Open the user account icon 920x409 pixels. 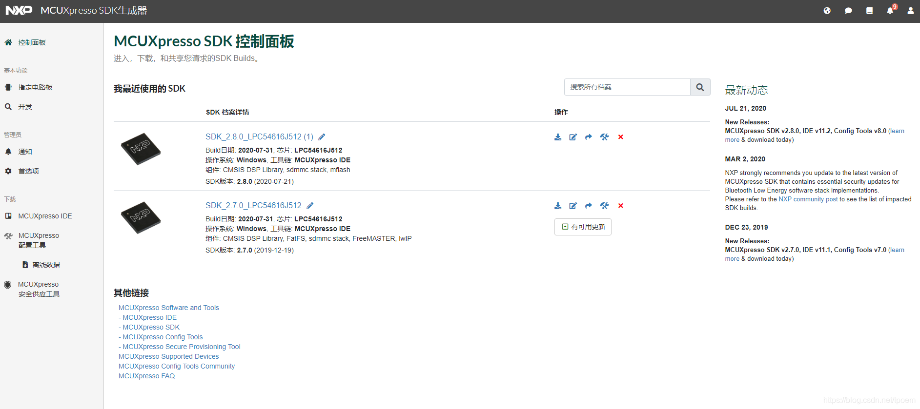pos(910,11)
